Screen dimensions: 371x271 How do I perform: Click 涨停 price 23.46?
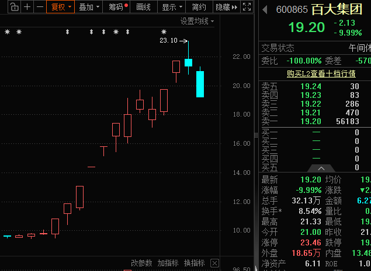(311, 242)
